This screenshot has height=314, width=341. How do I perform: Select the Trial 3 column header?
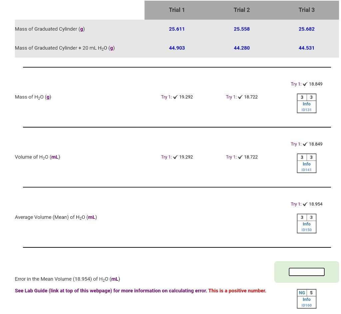click(x=306, y=10)
